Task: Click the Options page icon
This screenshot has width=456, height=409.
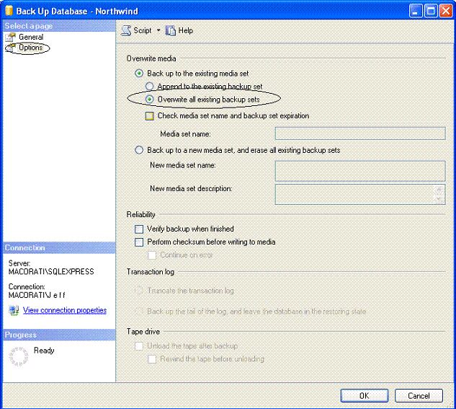Action: pyautogui.click(x=11, y=48)
